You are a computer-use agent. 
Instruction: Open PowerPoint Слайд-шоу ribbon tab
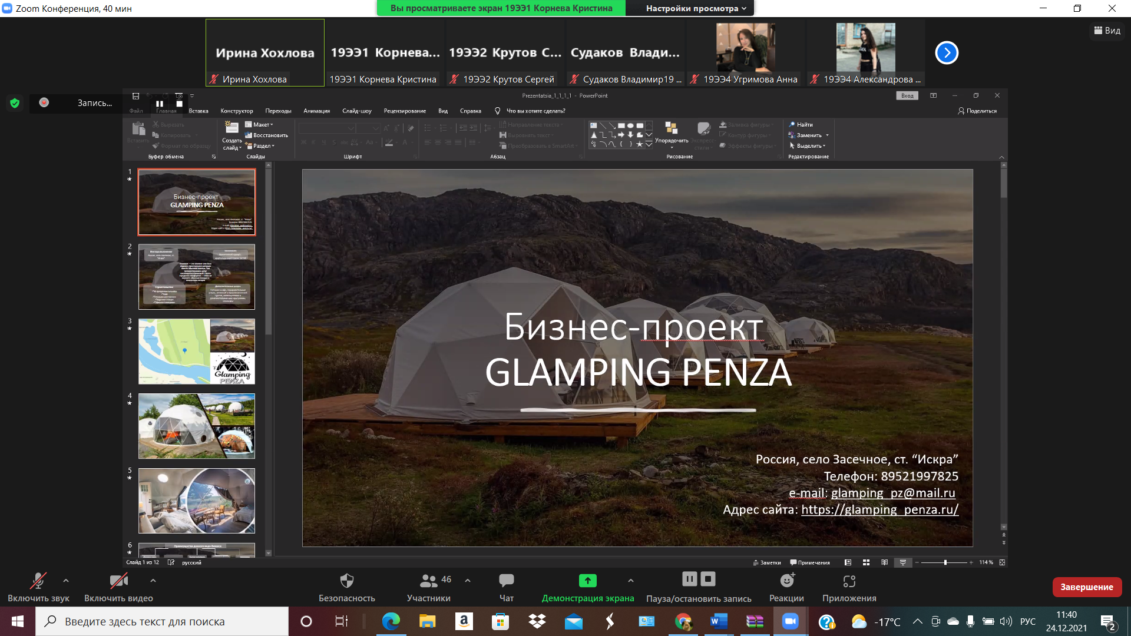pos(357,111)
